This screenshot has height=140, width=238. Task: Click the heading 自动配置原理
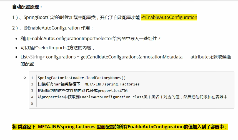pos(27,7)
